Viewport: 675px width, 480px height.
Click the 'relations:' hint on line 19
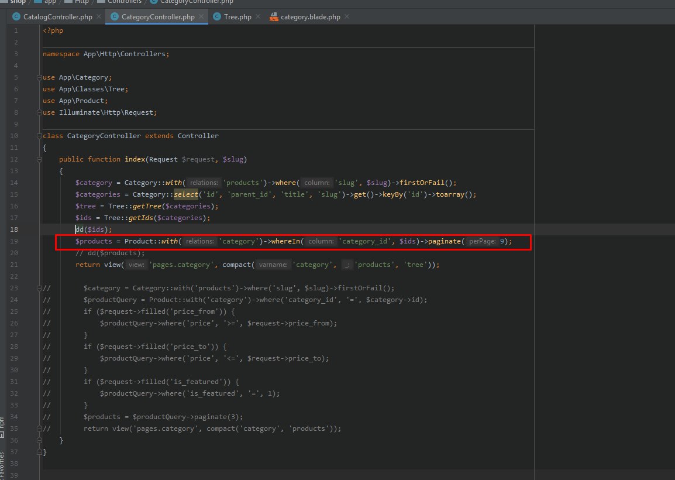[199, 241]
